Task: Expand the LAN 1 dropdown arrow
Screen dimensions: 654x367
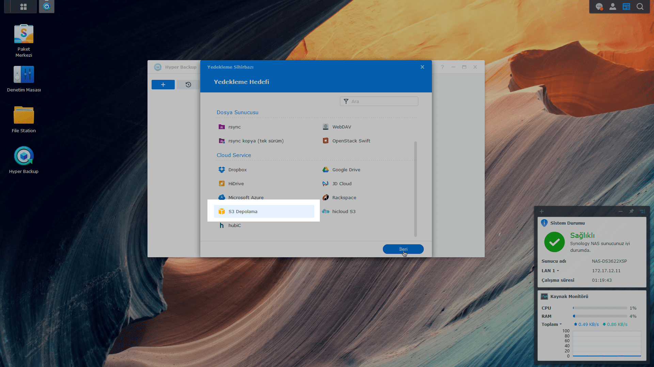Action: [558, 271]
